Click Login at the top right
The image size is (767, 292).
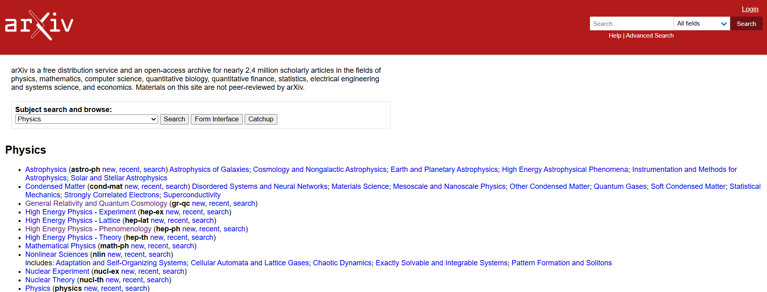pos(750,9)
